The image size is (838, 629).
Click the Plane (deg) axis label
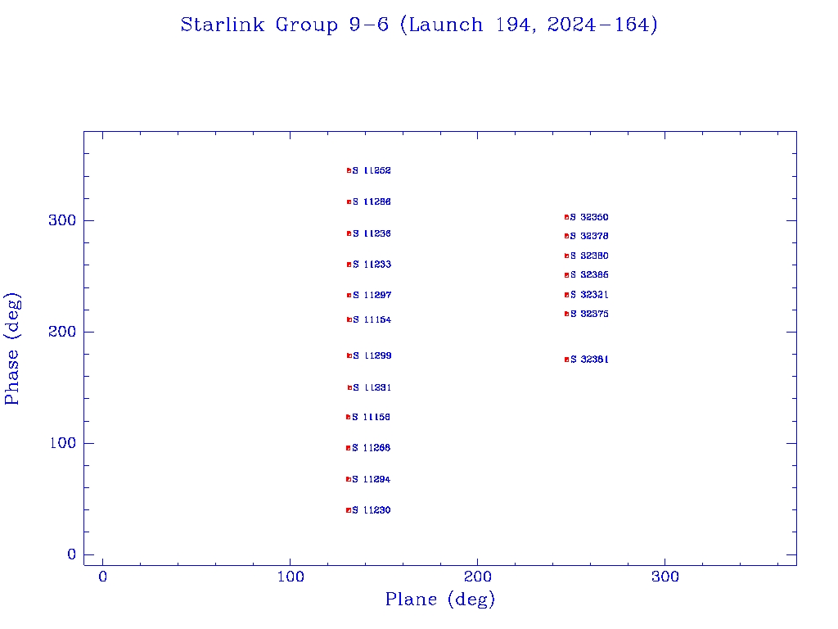(x=440, y=600)
